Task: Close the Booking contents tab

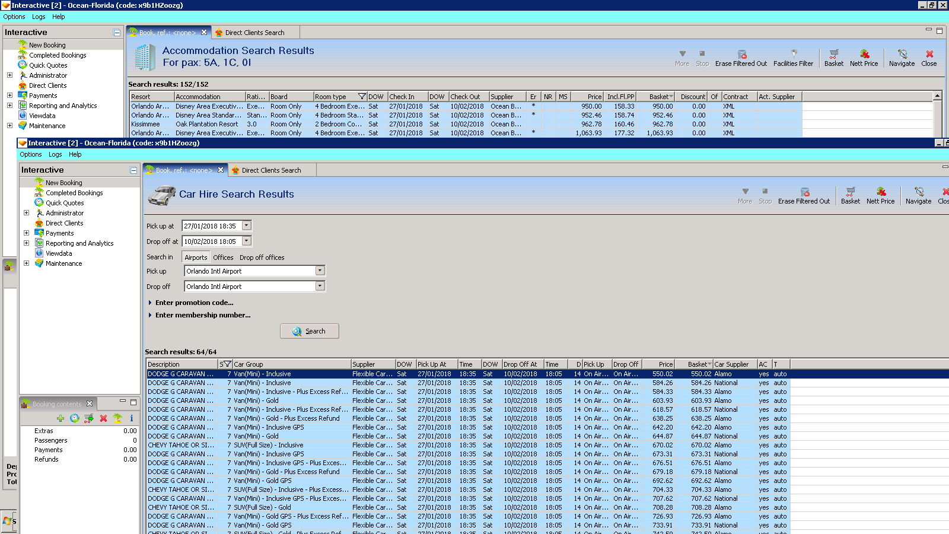Action: 90,403
